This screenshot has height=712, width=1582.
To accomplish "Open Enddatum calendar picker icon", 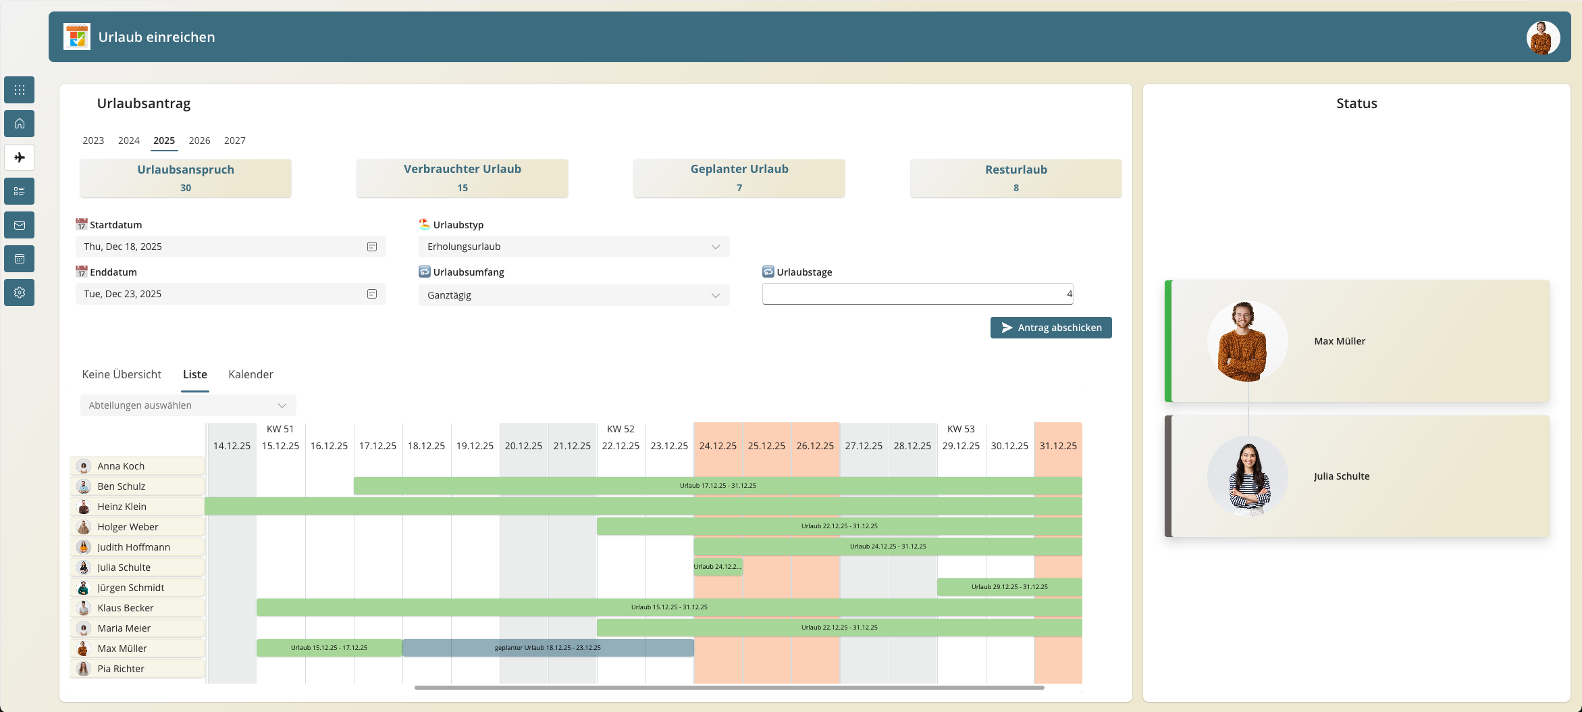I will click(x=371, y=294).
